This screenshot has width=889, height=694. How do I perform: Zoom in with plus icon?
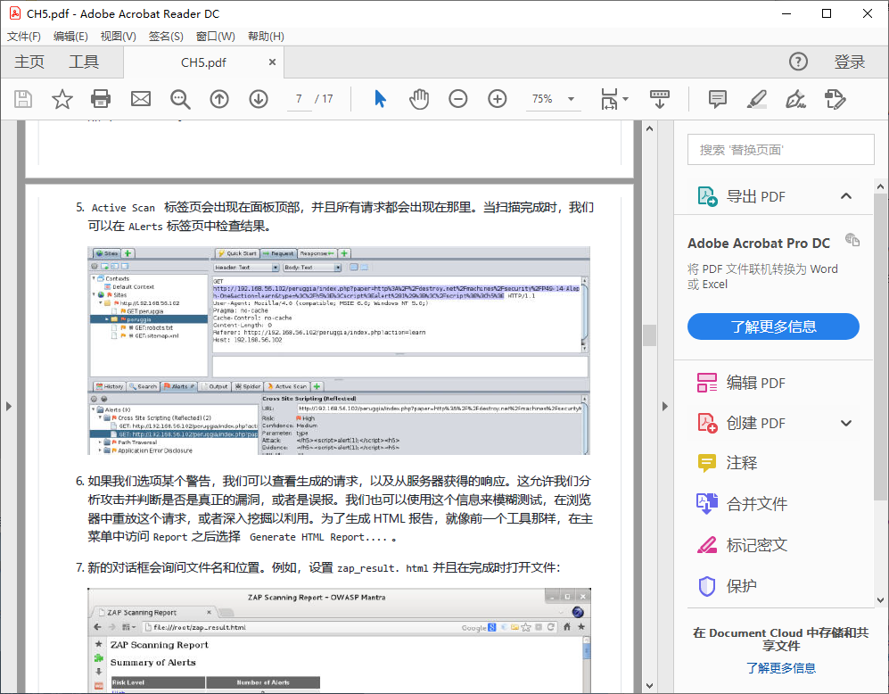click(498, 99)
